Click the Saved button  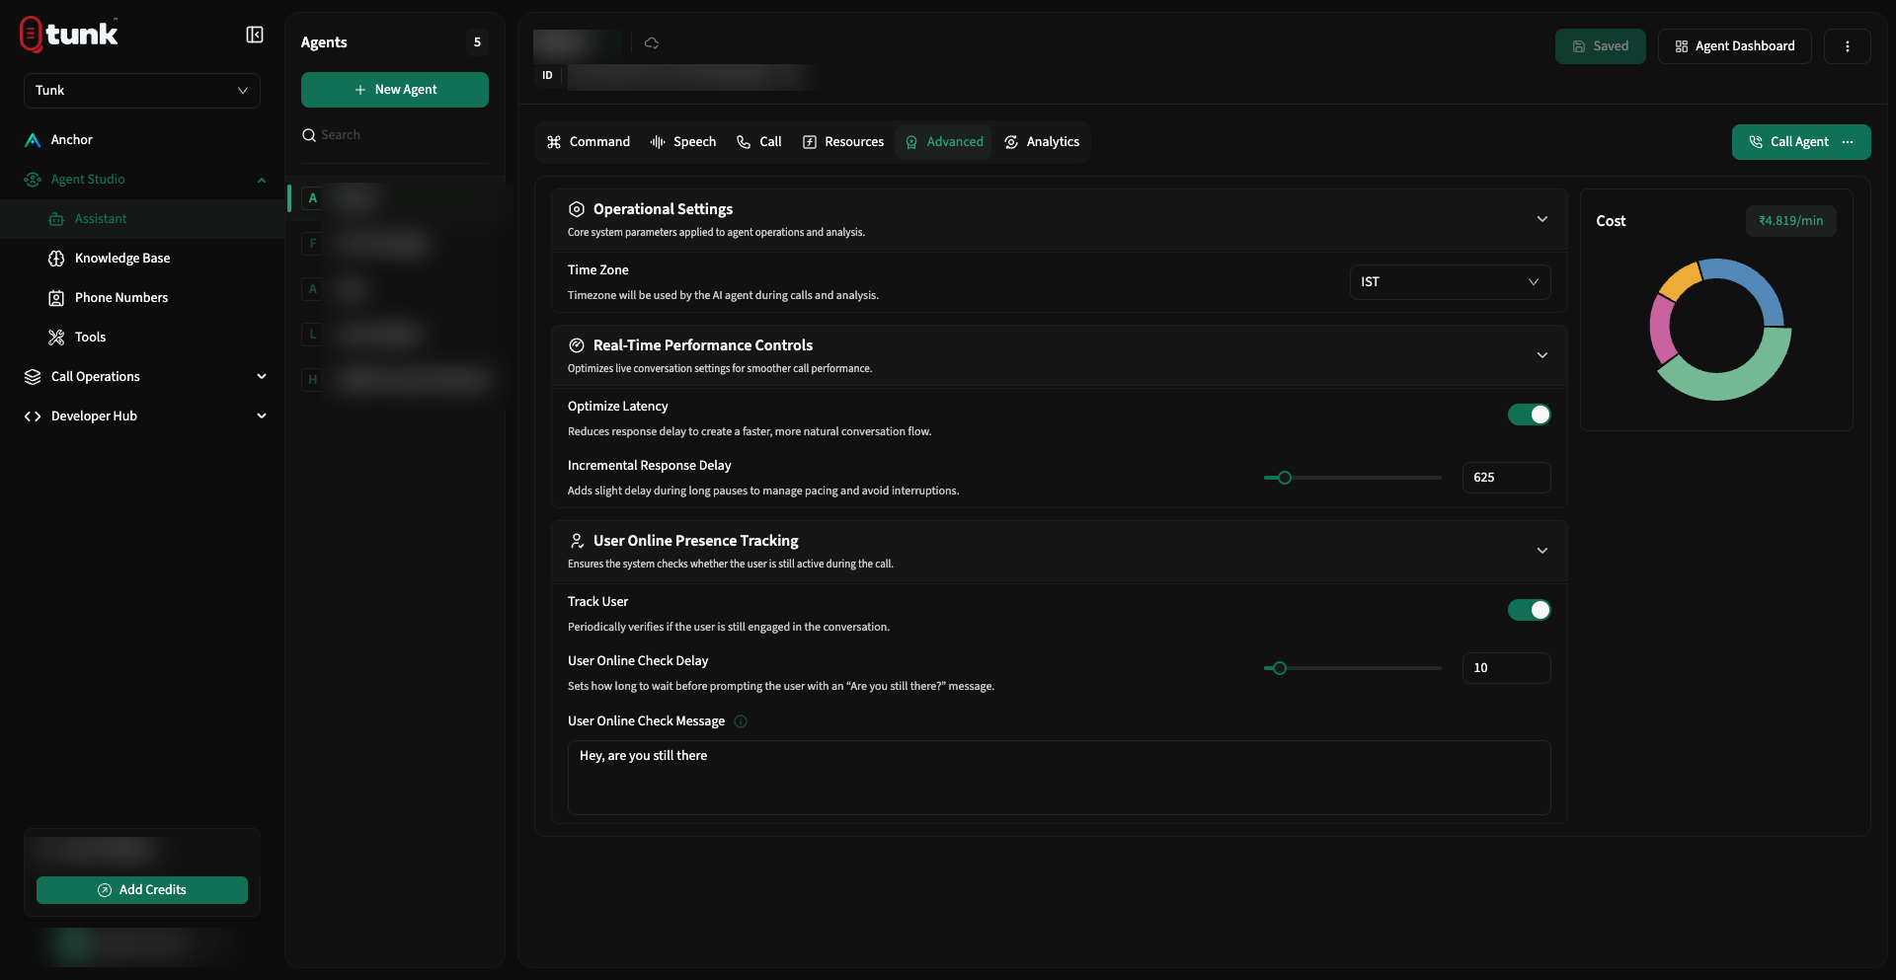pyautogui.click(x=1601, y=46)
